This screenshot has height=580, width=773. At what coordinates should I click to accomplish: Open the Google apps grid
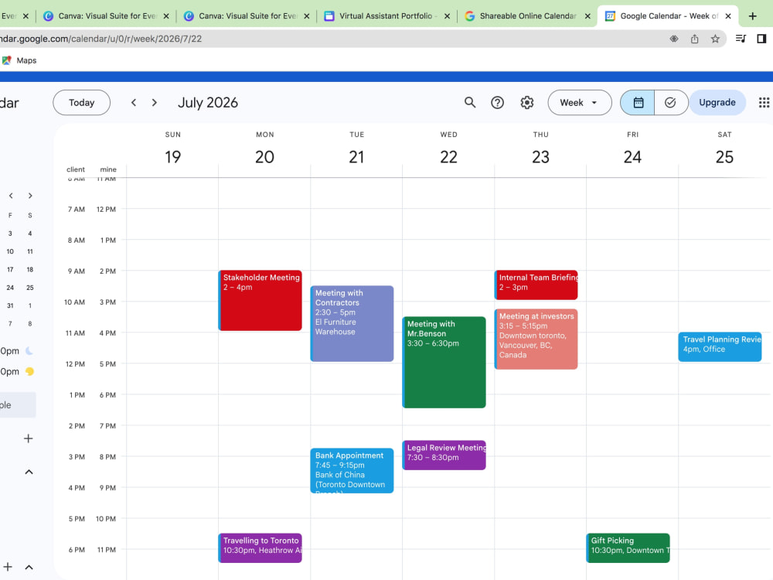(x=764, y=103)
